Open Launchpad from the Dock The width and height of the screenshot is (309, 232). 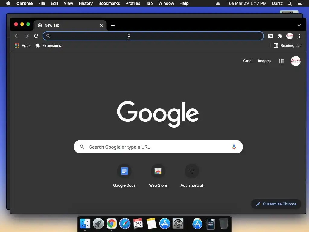[98, 224]
